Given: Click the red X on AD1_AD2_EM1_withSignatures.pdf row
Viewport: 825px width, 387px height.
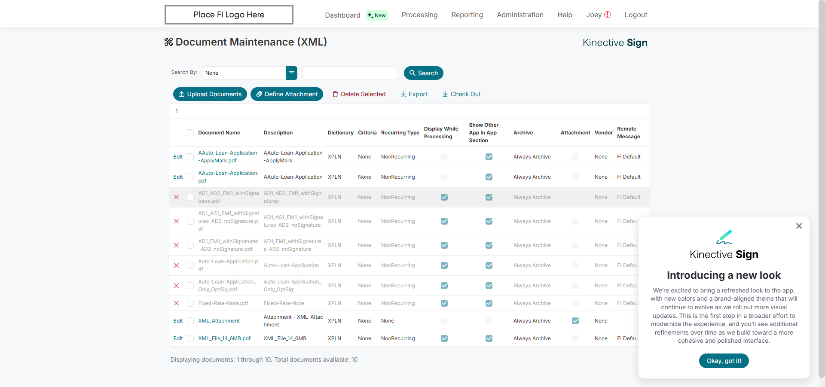Looking at the screenshot, I should 176,197.
